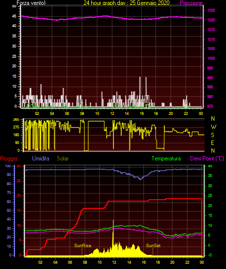Click the 12 hour tick on wind chart
The height and width of the screenshot is (269, 226).
pos(112,113)
